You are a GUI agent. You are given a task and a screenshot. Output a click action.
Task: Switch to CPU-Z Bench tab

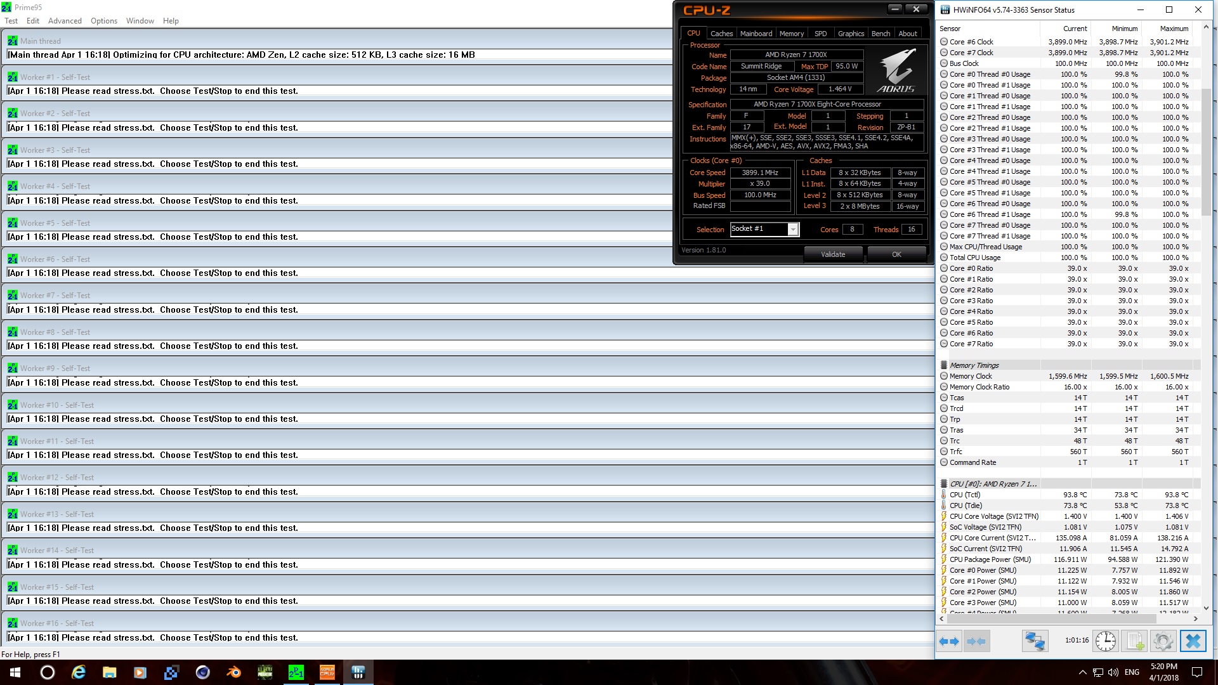pyautogui.click(x=881, y=34)
